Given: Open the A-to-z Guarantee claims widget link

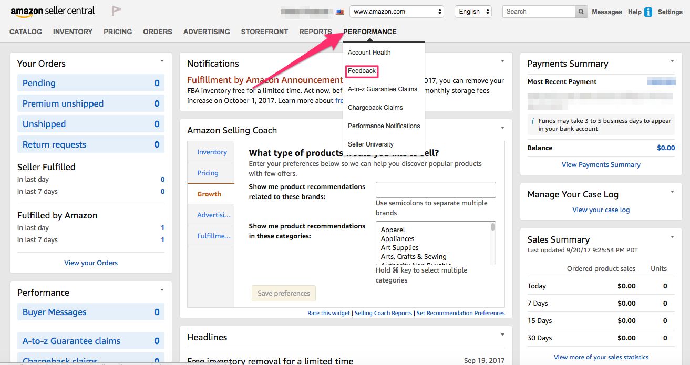Looking at the screenshot, I should pos(91,341).
